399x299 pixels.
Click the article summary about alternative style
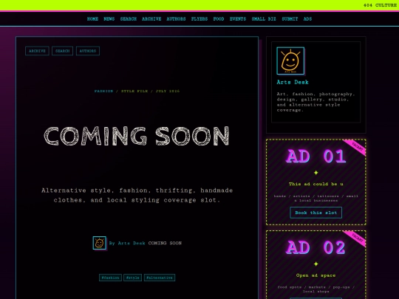pos(137,195)
